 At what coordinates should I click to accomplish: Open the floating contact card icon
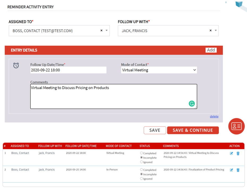pos(236,126)
